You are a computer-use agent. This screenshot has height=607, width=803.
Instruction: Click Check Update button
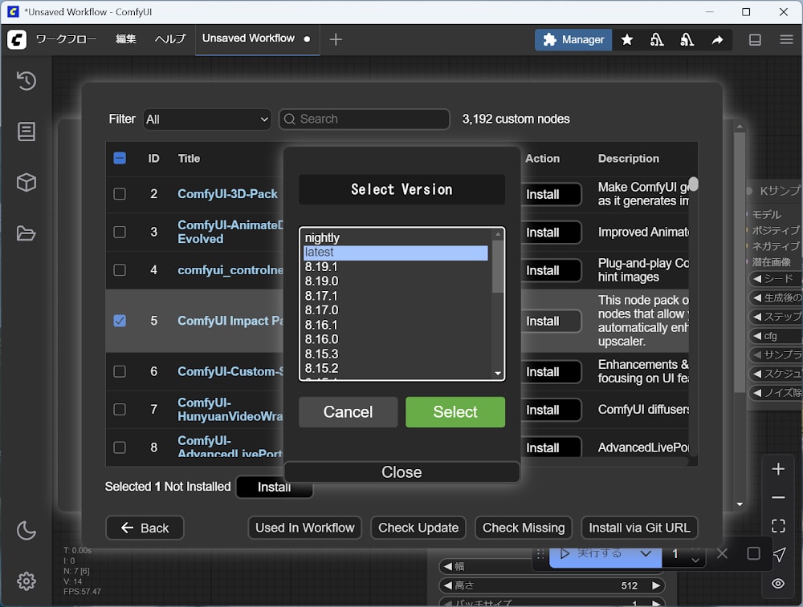click(x=418, y=528)
